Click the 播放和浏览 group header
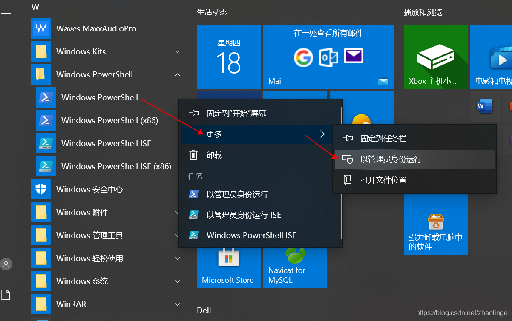The width and height of the screenshot is (512, 321). point(423,12)
